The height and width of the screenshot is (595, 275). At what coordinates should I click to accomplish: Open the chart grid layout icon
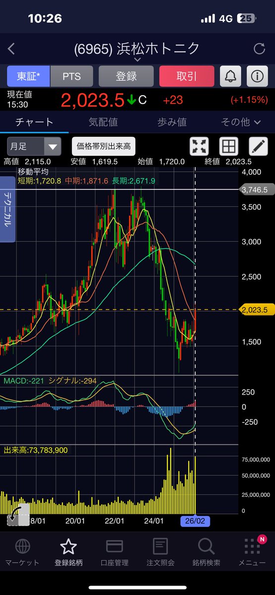coord(228,146)
